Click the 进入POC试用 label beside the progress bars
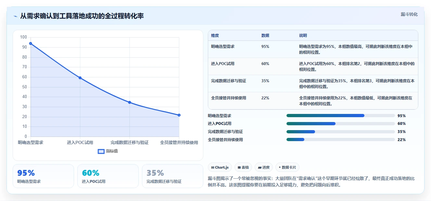Screen dimensions: 431x201 pos(220,124)
